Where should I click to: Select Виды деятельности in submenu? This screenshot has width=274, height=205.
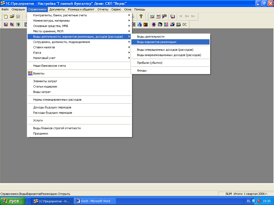point(170,37)
